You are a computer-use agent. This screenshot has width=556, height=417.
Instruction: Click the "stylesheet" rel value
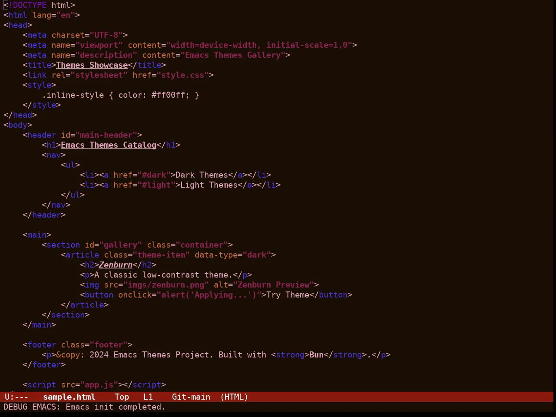[99, 75]
